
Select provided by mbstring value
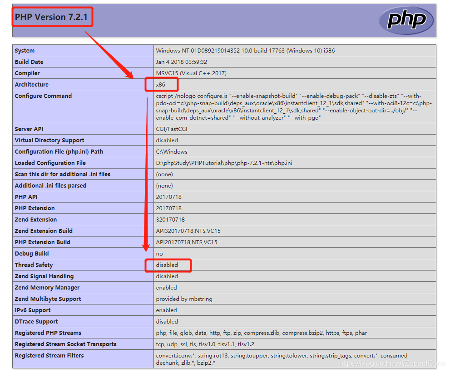point(184,299)
